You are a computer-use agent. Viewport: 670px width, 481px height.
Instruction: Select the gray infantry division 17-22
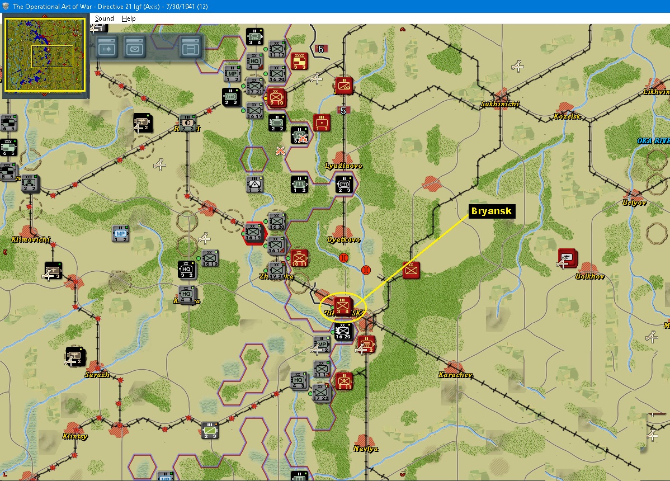[x=321, y=393]
